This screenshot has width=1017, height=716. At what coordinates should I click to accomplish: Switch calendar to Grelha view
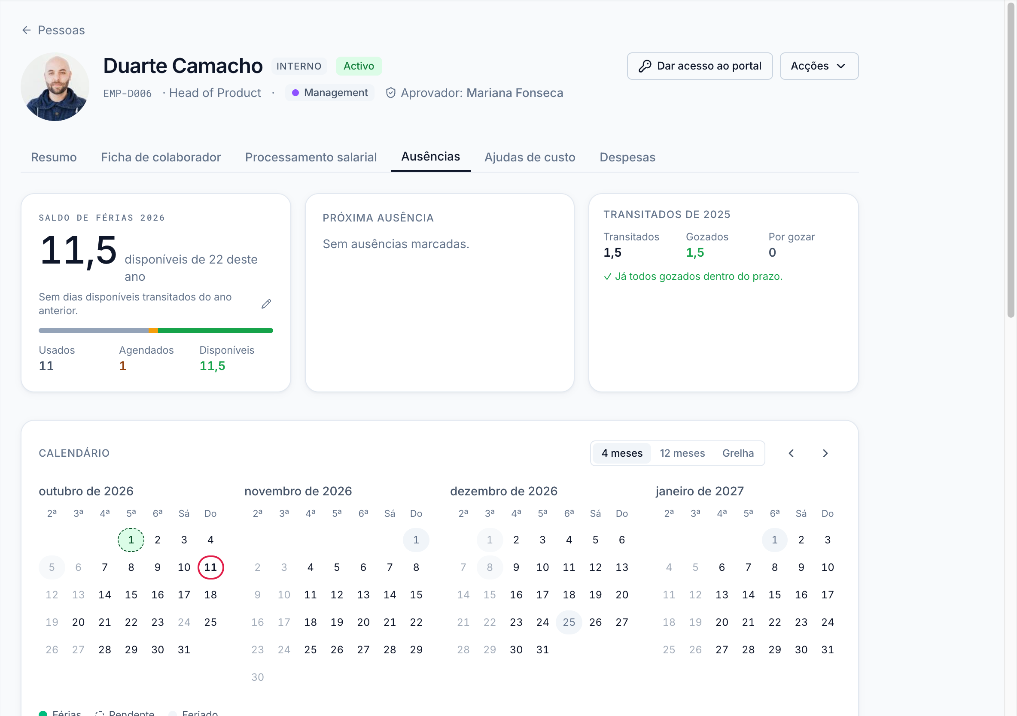click(x=738, y=453)
